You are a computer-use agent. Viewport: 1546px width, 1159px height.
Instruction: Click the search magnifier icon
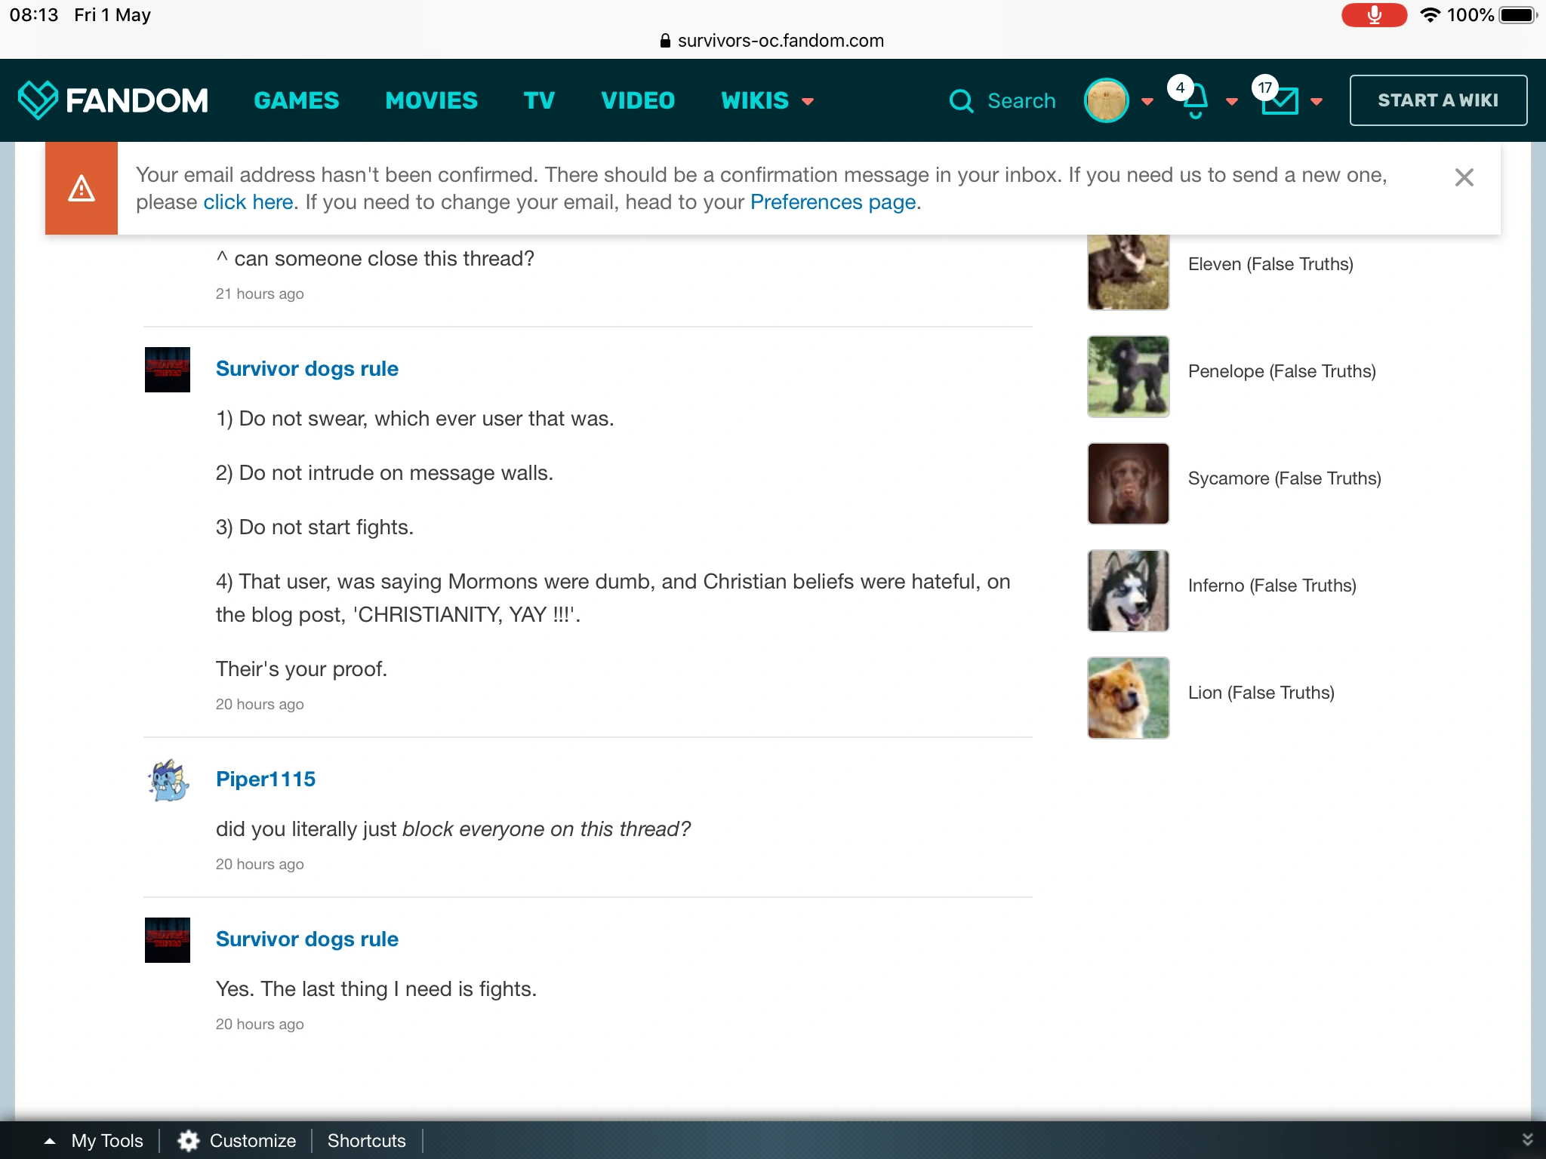tap(961, 100)
